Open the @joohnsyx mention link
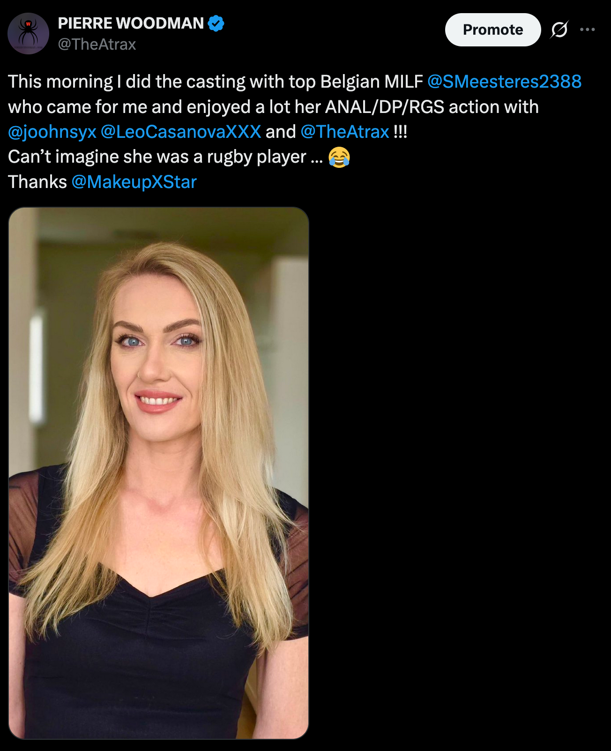 click(52, 132)
